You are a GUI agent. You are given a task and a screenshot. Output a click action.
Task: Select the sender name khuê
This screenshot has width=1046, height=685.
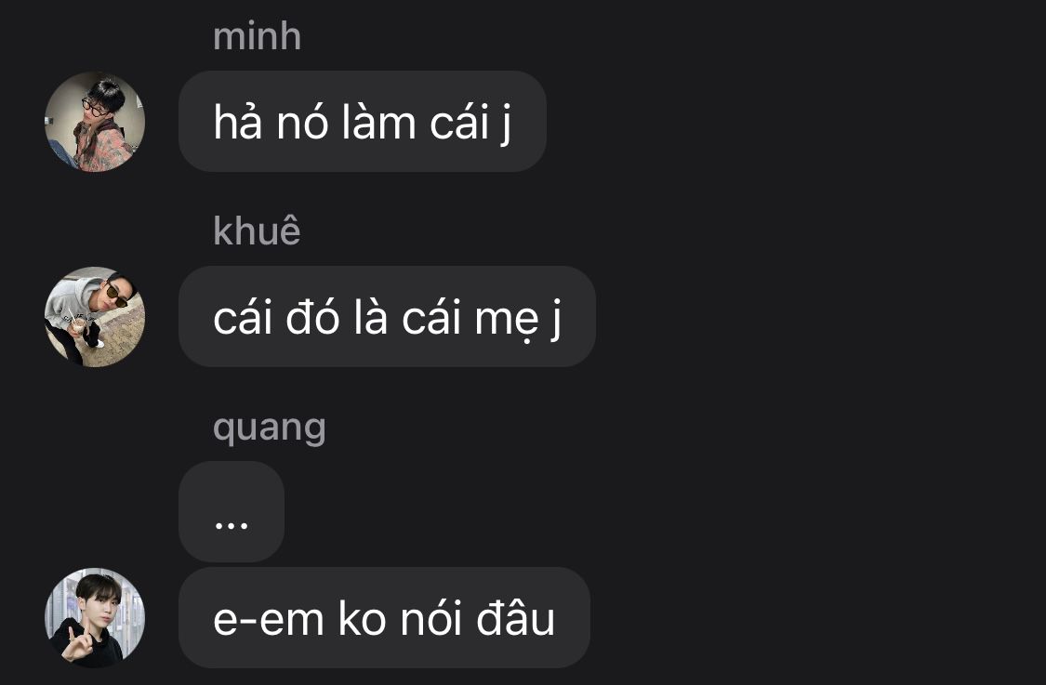tap(257, 231)
